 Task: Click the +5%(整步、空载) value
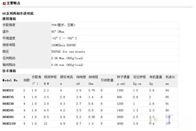click(63, 25)
